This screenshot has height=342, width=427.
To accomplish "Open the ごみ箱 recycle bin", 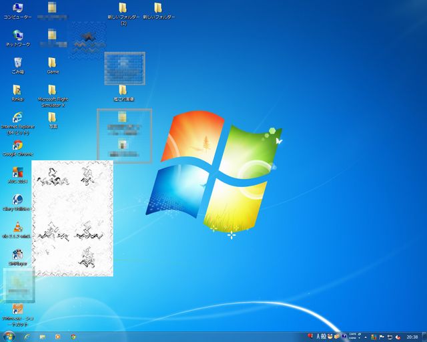I will tap(17, 65).
